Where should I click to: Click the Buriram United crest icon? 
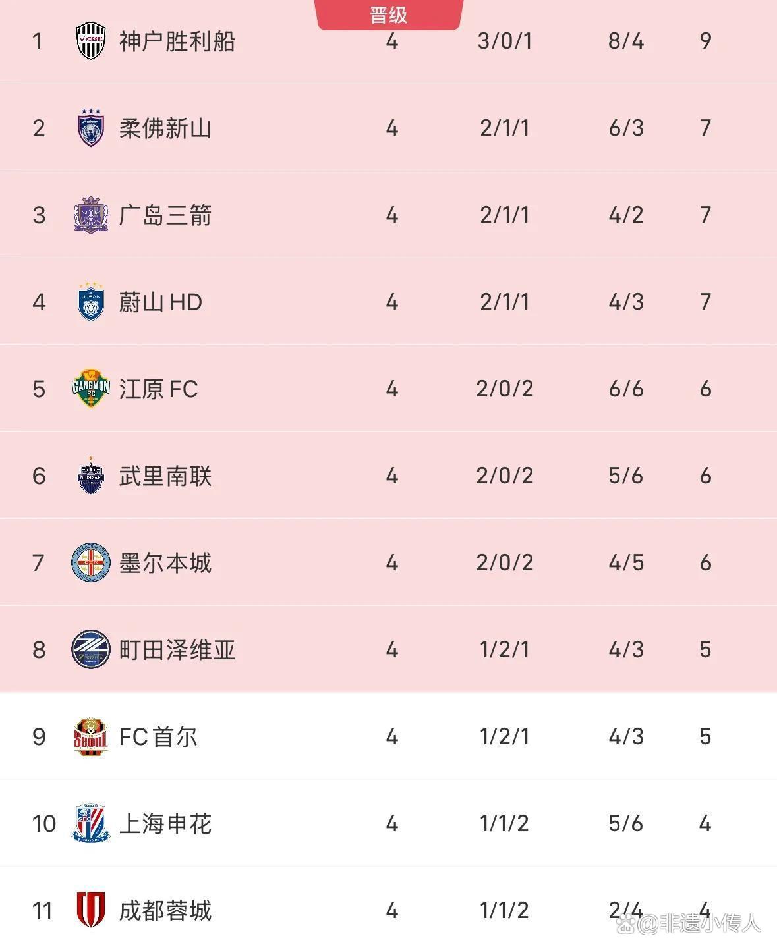90,475
